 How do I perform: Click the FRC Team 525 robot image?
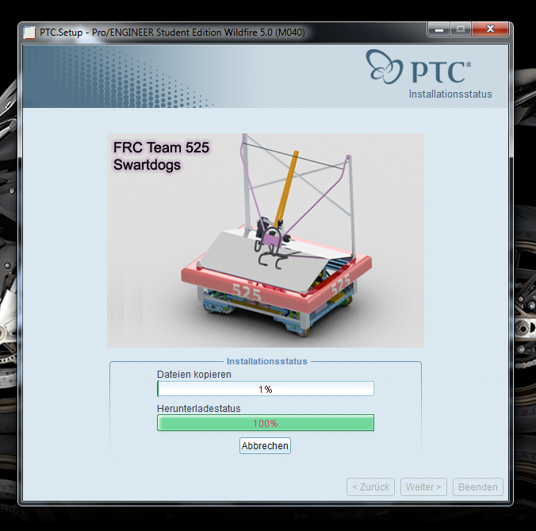[x=266, y=240]
